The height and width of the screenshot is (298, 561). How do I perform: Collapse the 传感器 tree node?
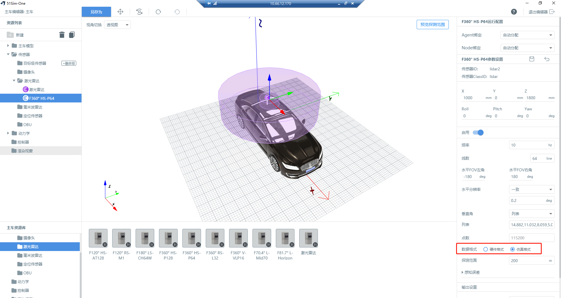8,54
